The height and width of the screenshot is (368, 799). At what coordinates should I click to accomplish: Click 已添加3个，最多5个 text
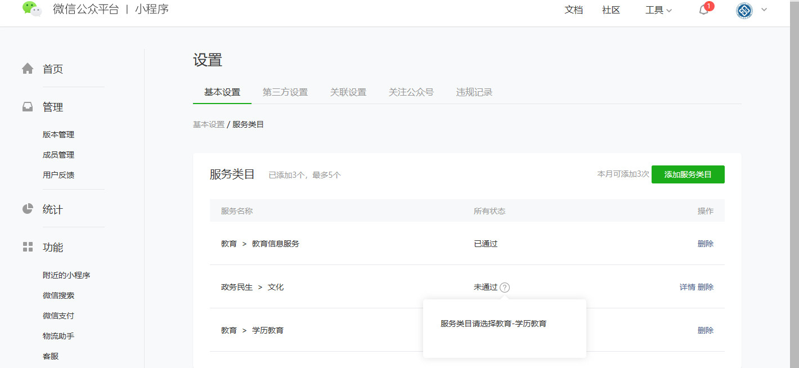(304, 175)
